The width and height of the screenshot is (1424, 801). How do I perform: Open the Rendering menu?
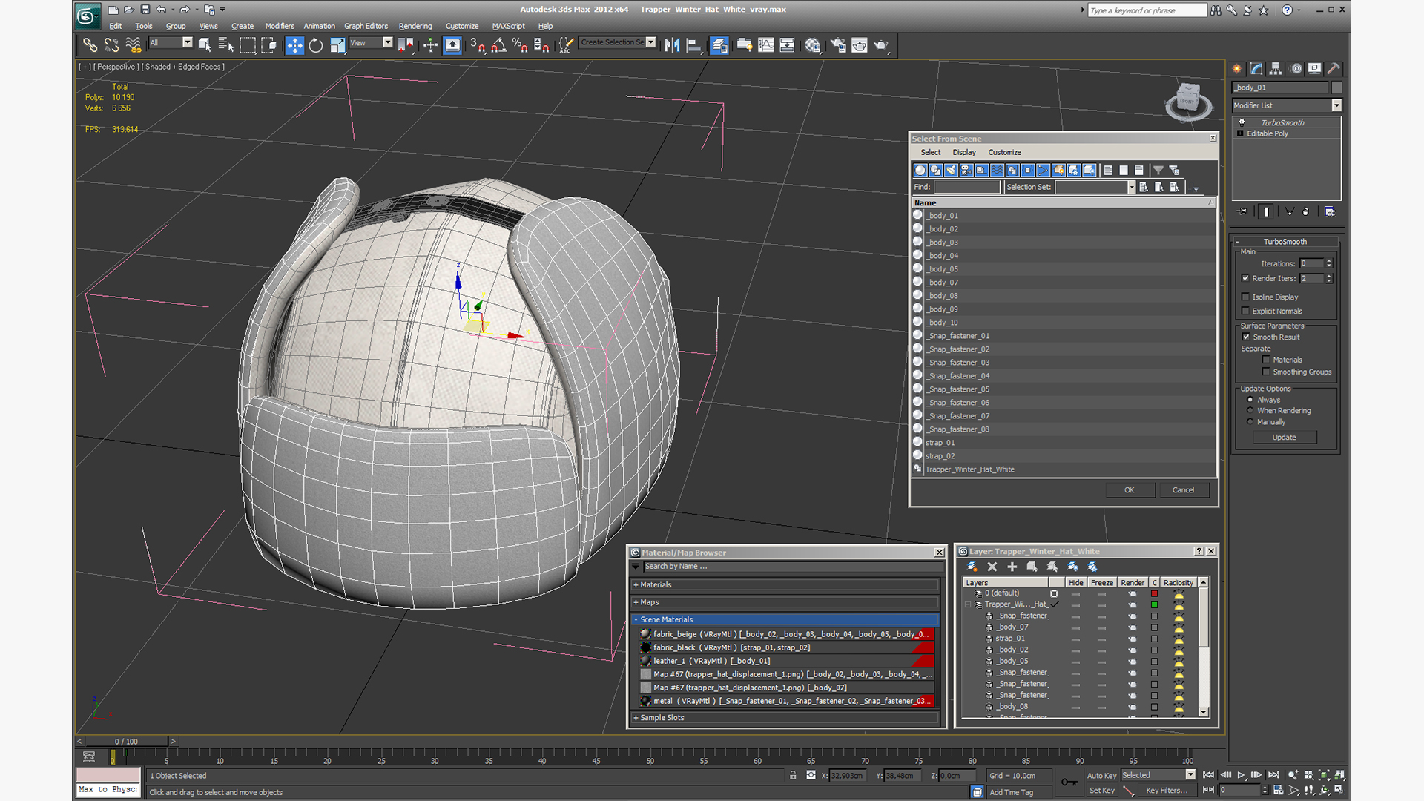coord(415,26)
